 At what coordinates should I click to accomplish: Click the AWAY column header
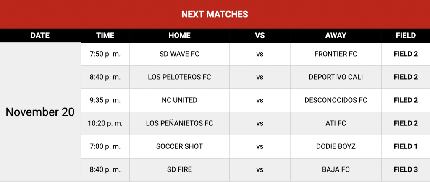[336, 36]
